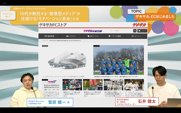Open the 最新情報 nav item

tap(49, 36)
